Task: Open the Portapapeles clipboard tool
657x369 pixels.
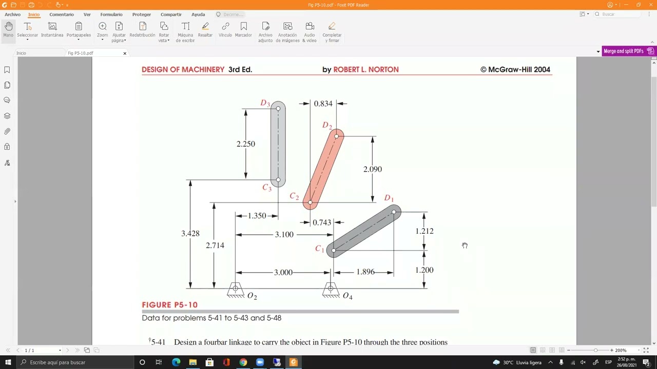Action: click(x=79, y=30)
